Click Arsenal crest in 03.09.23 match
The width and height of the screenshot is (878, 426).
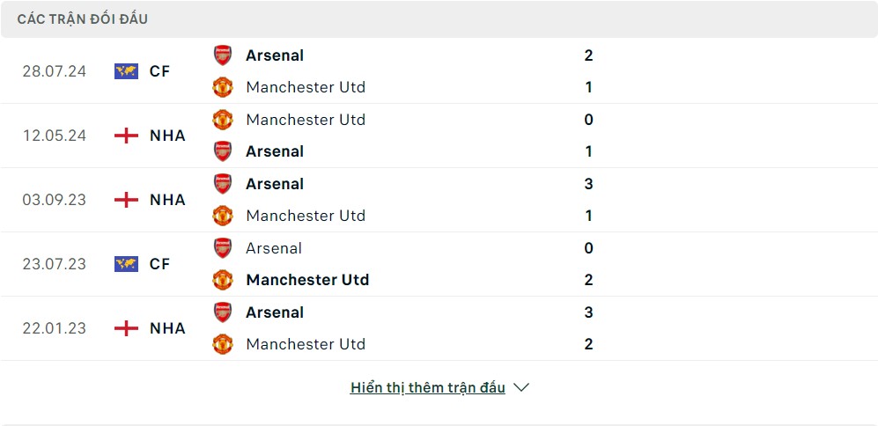tap(223, 184)
